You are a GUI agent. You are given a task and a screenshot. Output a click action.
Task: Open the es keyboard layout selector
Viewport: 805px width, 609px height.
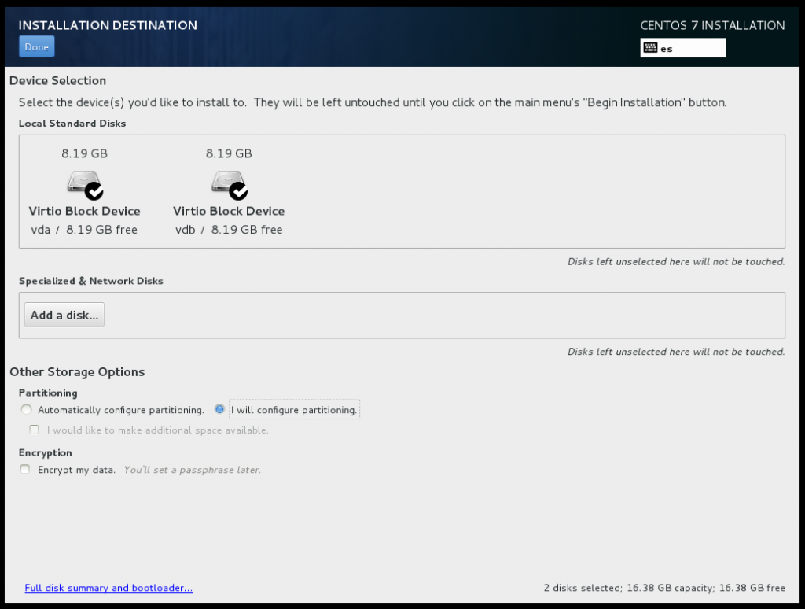point(682,48)
